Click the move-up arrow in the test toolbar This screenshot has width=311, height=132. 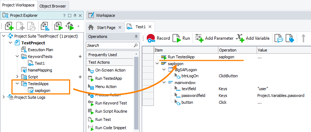click(303, 38)
